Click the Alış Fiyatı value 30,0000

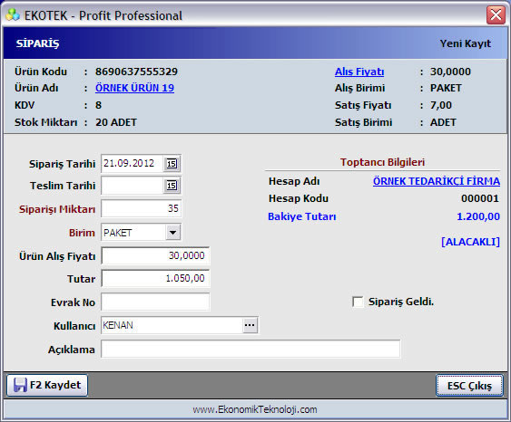[x=450, y=72]
